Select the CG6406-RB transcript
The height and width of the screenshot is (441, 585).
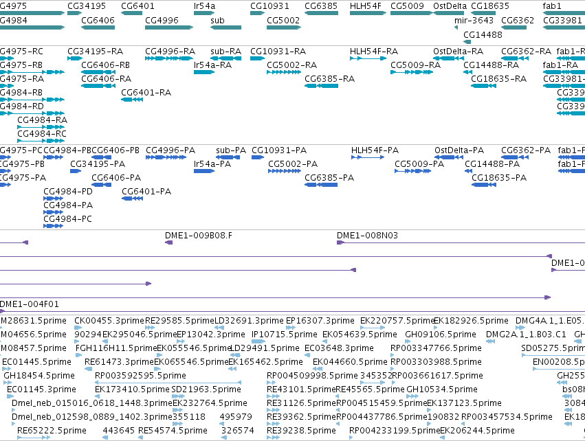click(98, 72)
